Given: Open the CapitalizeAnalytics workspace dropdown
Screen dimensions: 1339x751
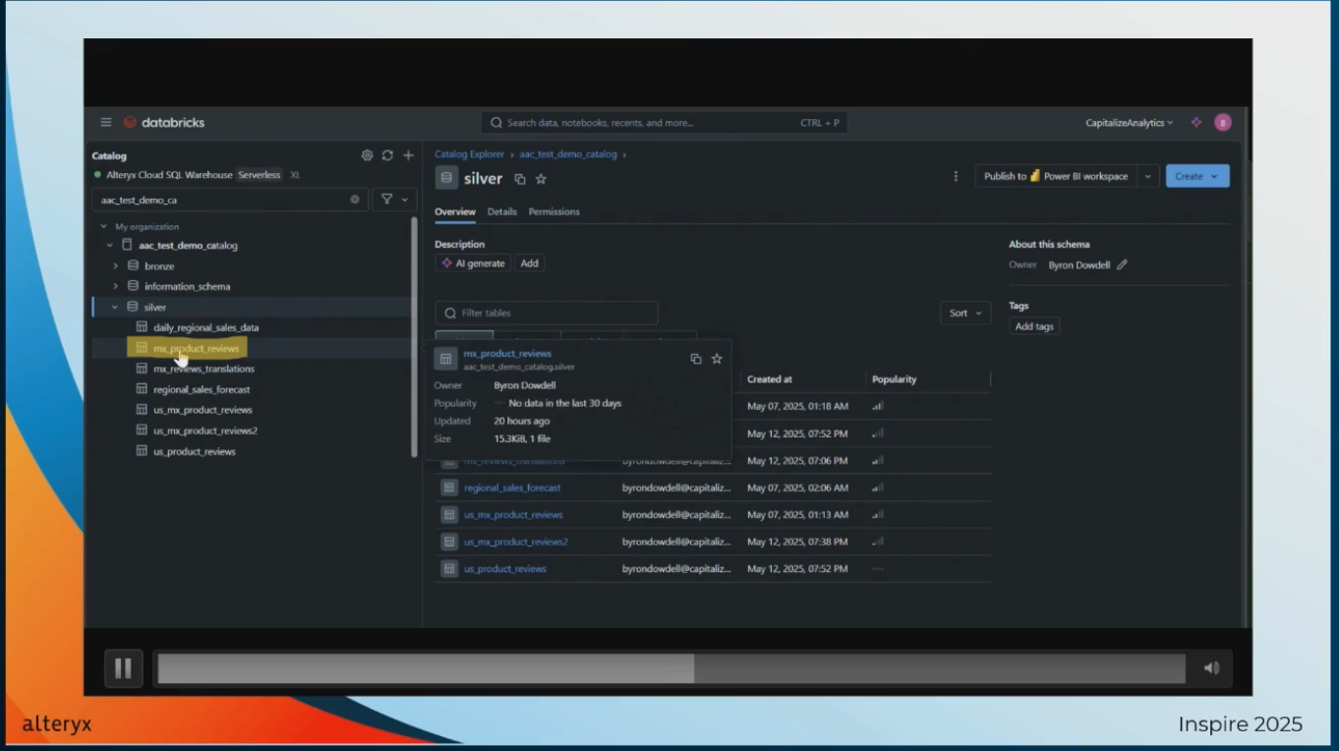Looking at the screenshot, I should point(1129,123).
